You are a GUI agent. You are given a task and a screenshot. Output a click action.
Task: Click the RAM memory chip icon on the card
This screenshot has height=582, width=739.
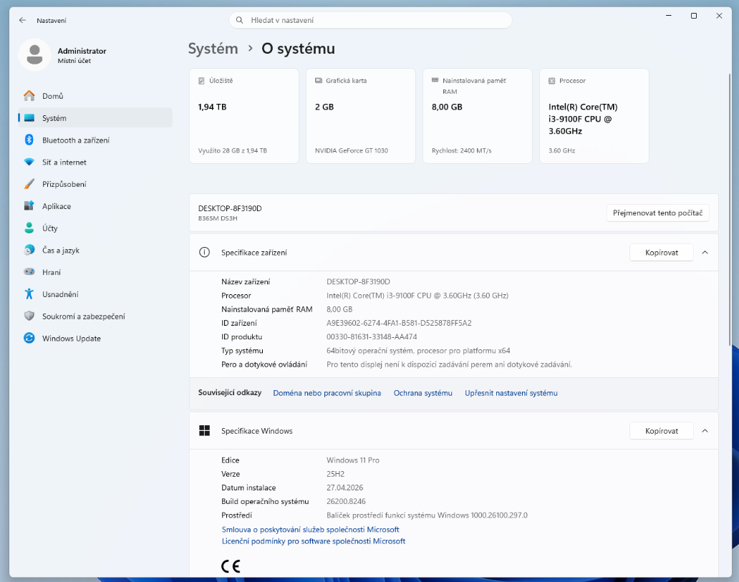pyautogui.click(x=435, y=80)
